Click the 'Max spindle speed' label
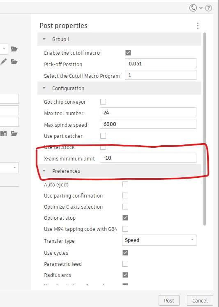Viewport: 219px width, 307px height. [65, 125]
